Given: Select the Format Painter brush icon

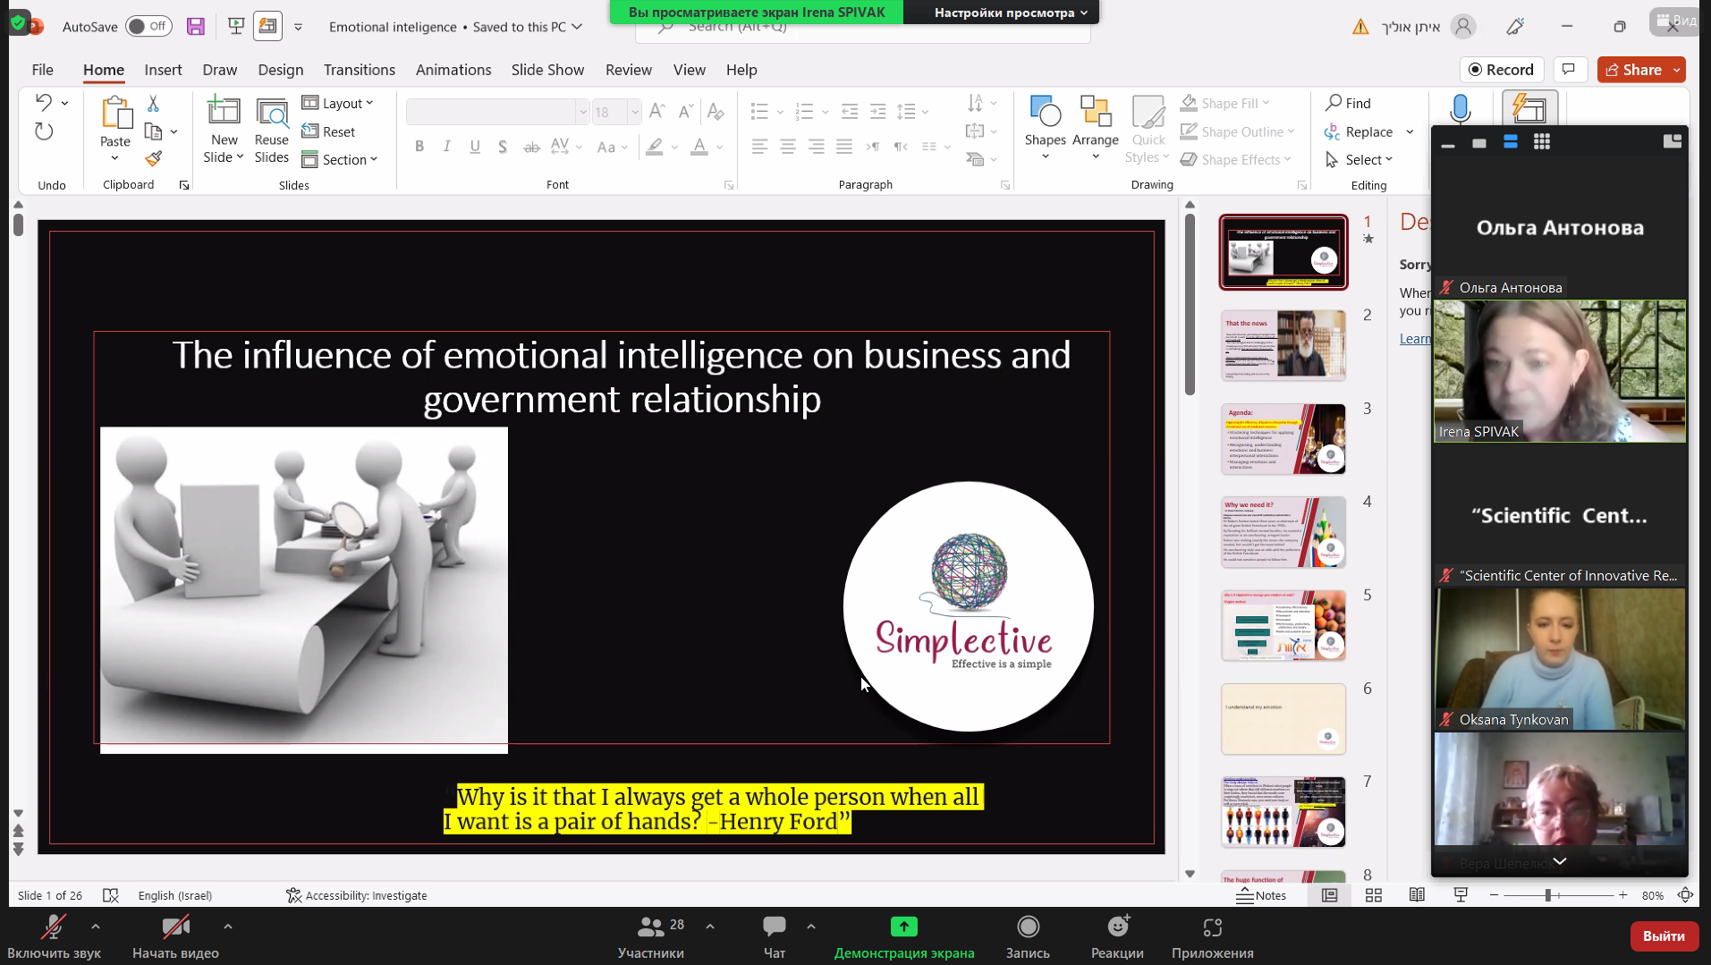Looking at the screenshot, I should (x=154, y=159).
